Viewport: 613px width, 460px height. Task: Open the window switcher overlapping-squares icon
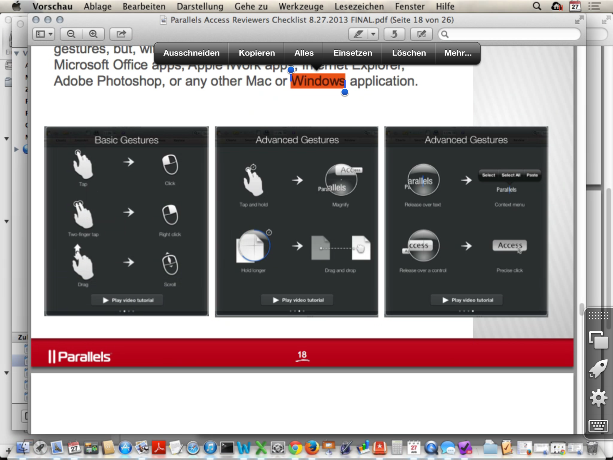coord(598,340)
